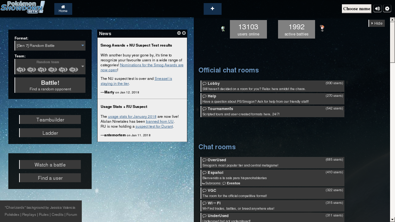395x222 pixels.
Task: Minimize the News panel
Action: click(179, 33)
